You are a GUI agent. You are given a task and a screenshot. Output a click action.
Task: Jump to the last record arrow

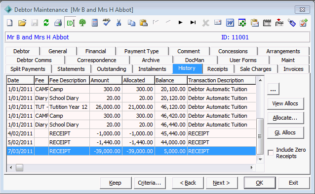(x=193, y=23)
